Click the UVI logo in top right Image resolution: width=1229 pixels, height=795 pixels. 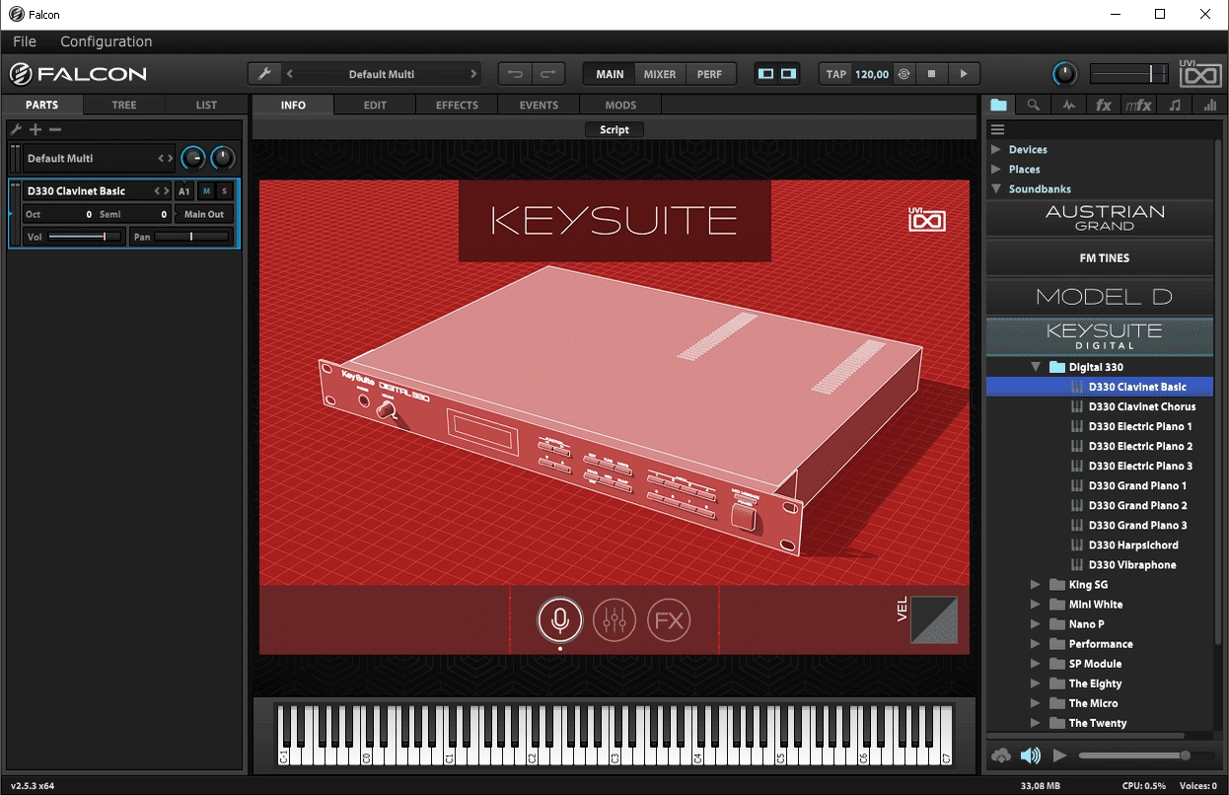[x=1199, y=74]
